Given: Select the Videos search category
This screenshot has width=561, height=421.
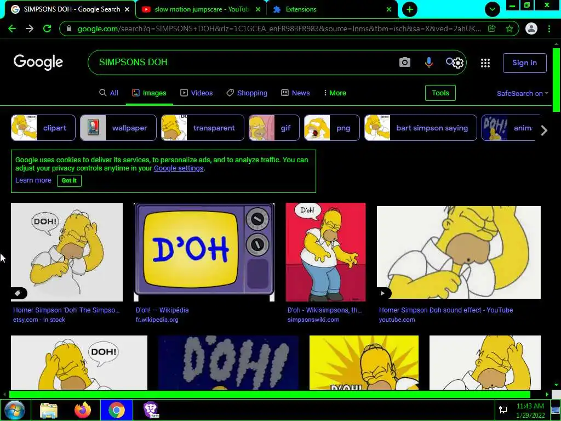Looking at the screenshot, I should pos(197,93).
